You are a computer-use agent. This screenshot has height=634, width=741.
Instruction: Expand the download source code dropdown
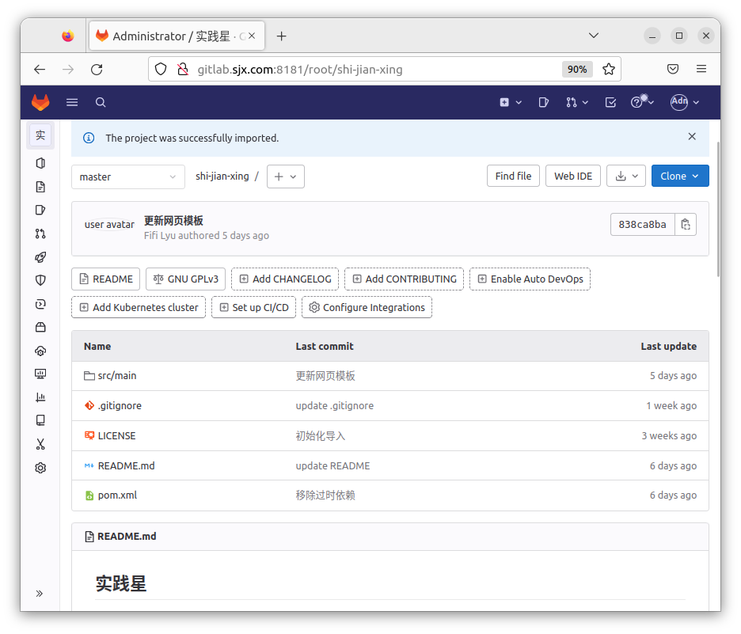pyautogui.click(x=625, y=176)
